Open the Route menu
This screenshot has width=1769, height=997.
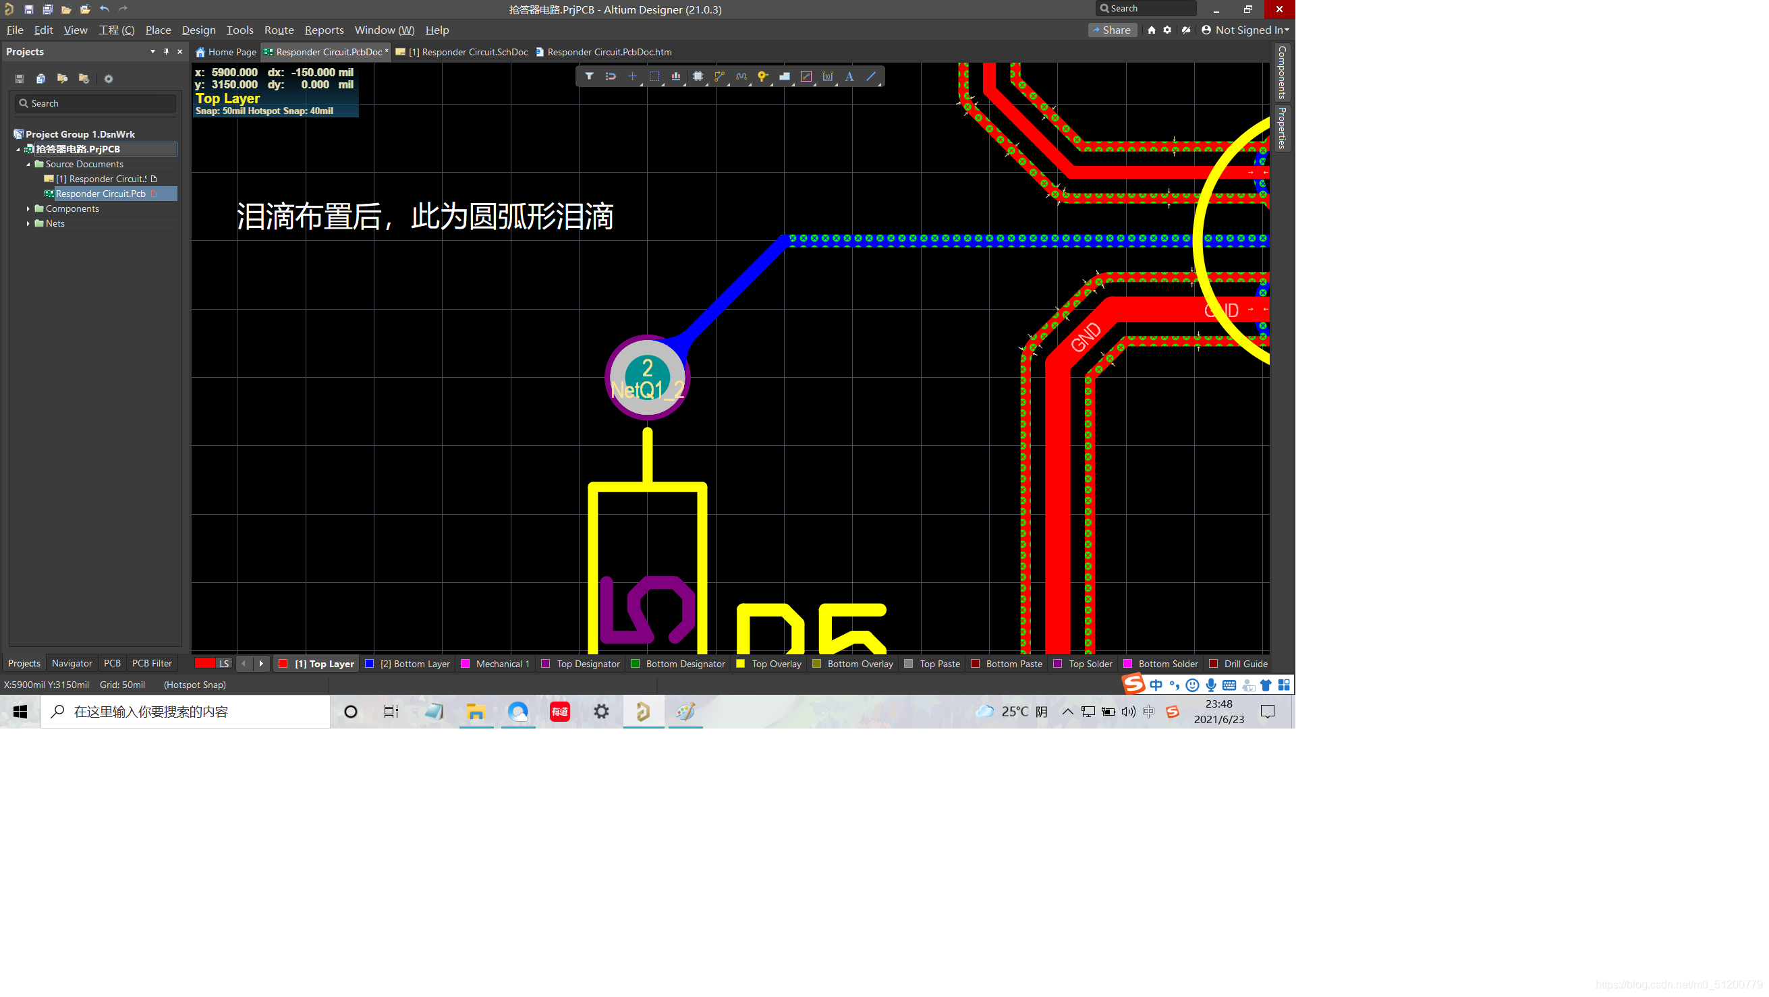[278, 30]
